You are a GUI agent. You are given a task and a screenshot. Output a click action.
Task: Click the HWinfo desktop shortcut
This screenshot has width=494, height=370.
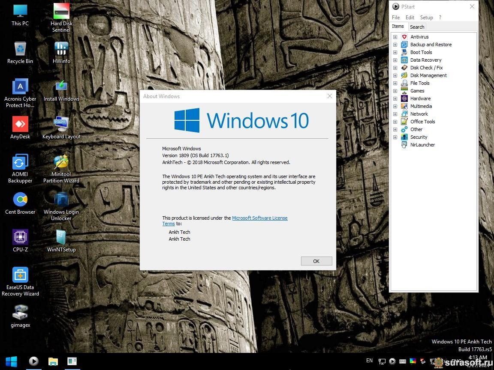61,53
